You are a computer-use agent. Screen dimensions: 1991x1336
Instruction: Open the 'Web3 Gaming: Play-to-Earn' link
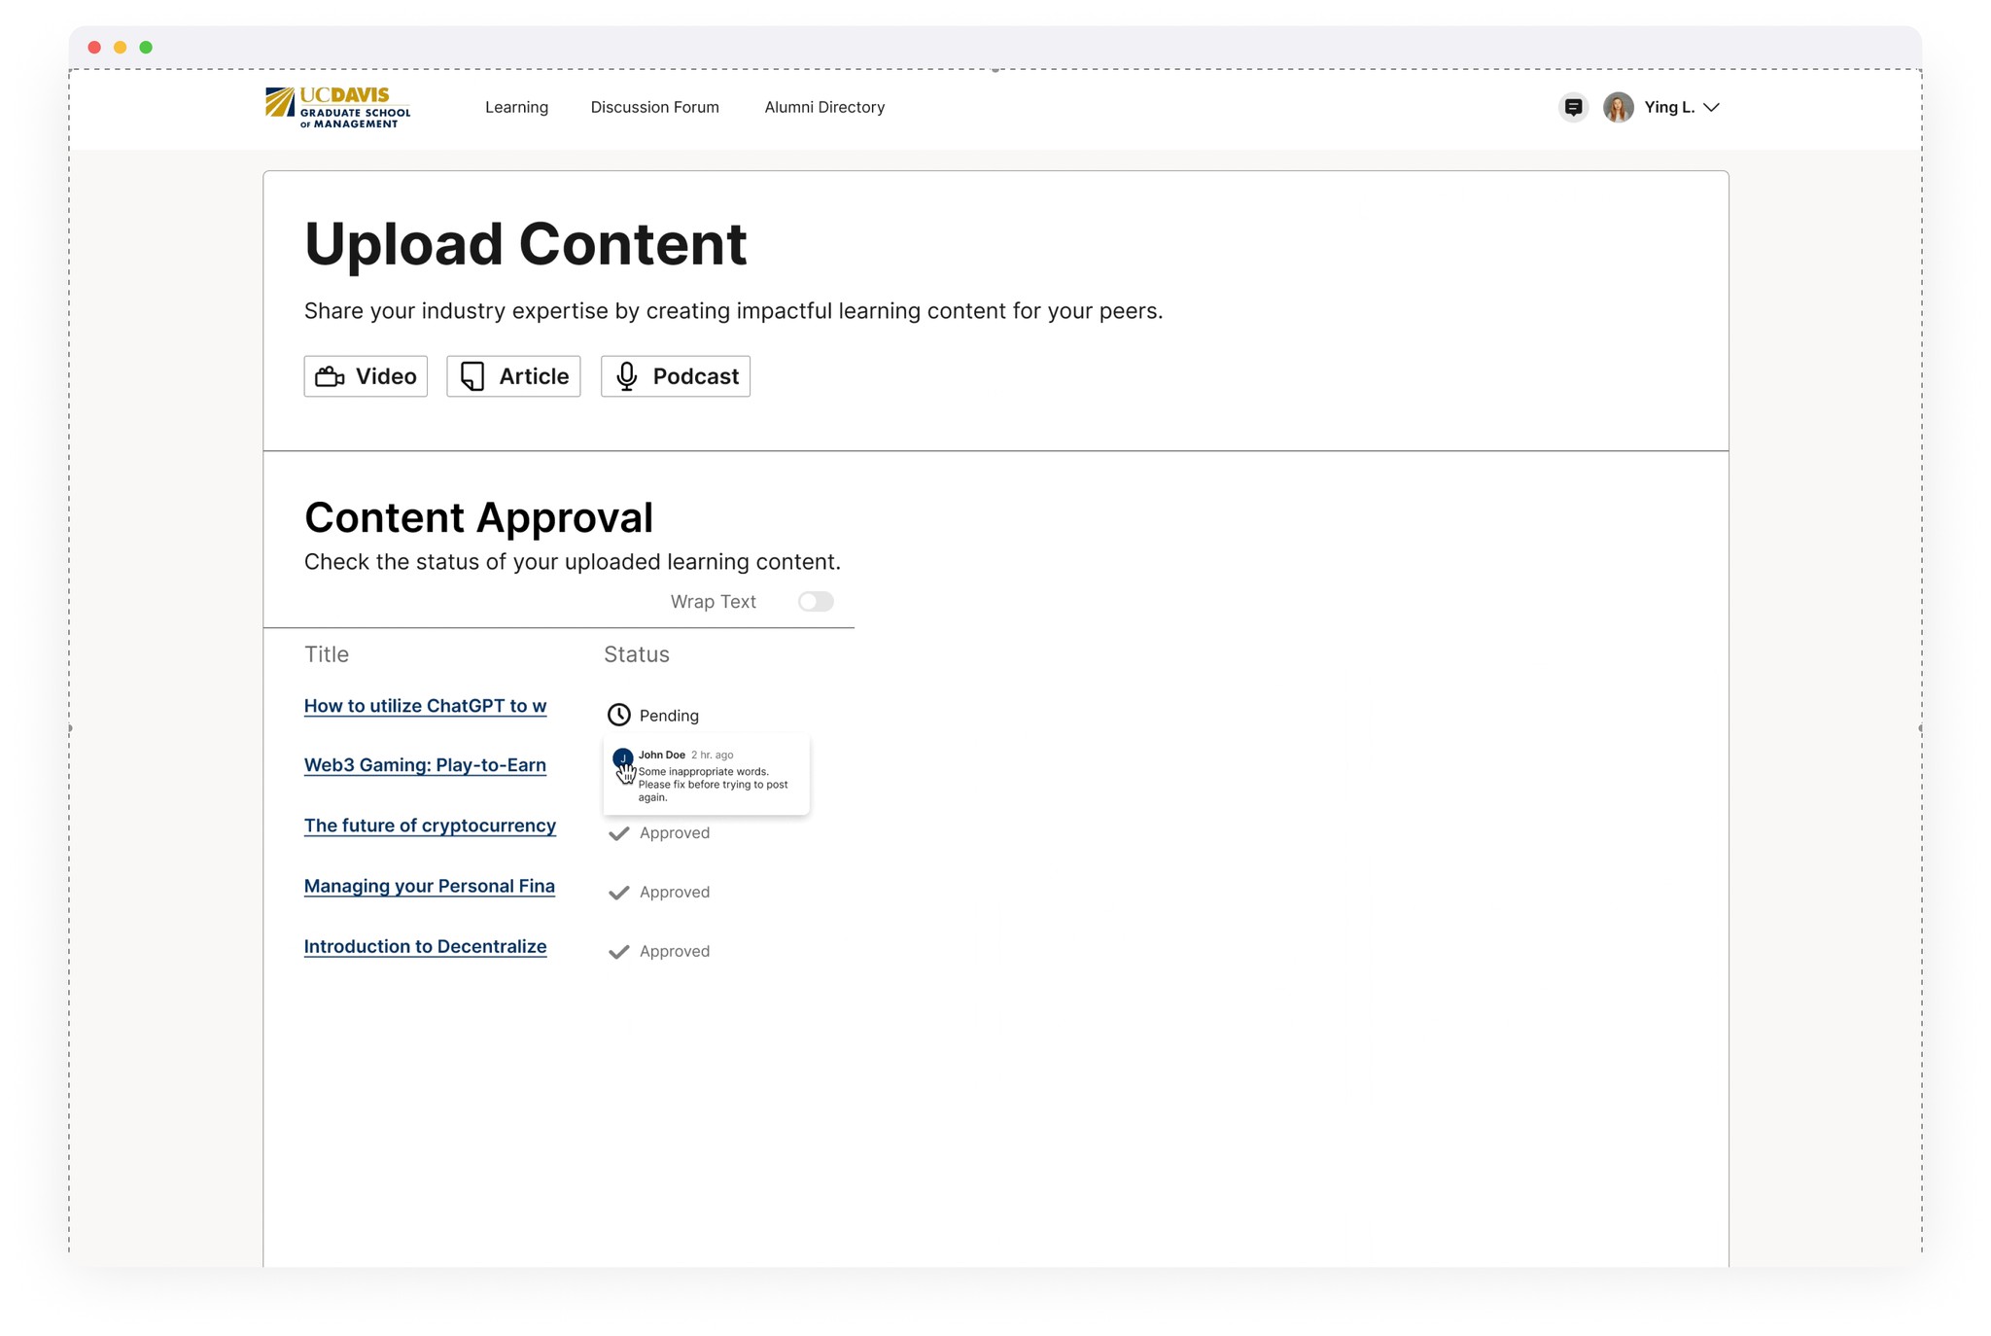(x=425, y=765)
